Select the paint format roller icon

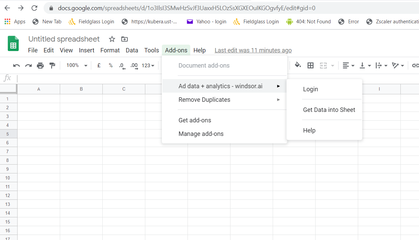coord(52,66)
